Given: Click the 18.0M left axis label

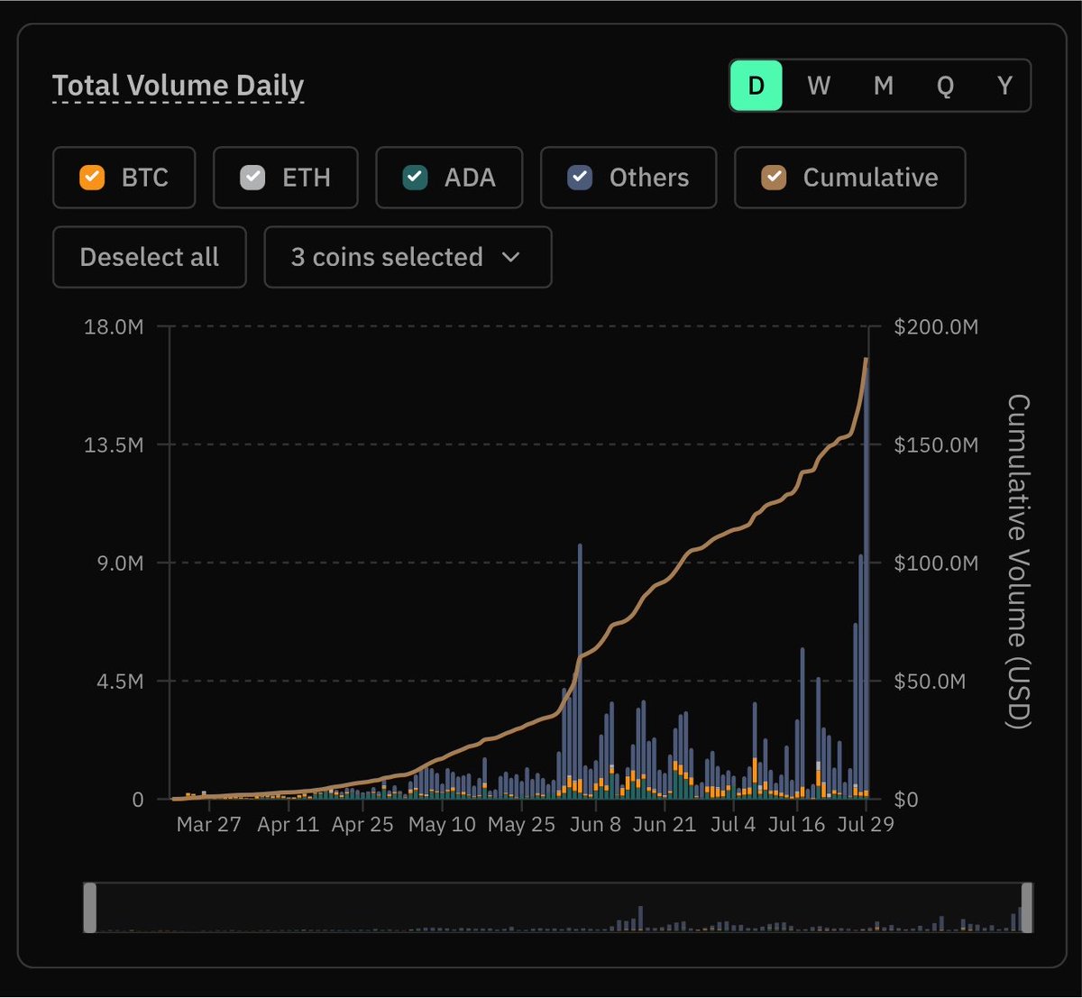Looking at the screenshot, I should [x=114, y=326].
